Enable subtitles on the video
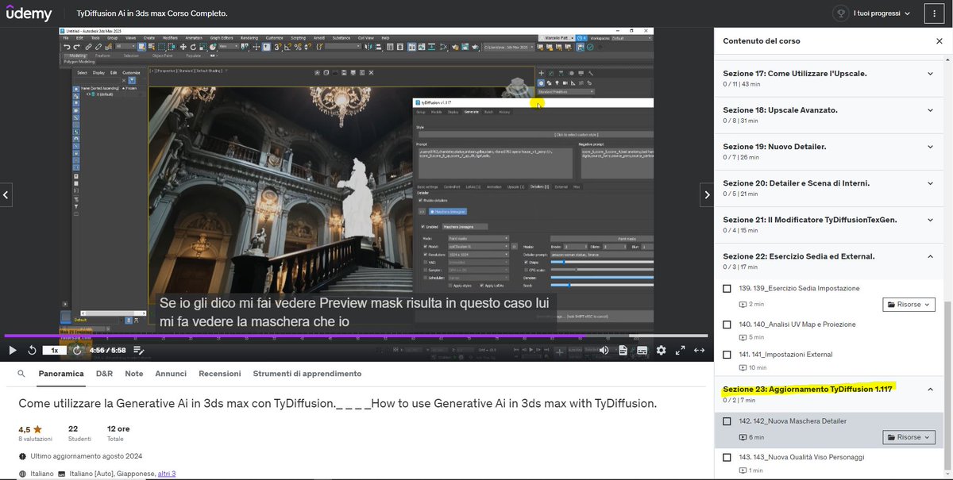The width and height of the screenshot is (953, 480). (641, 349)
